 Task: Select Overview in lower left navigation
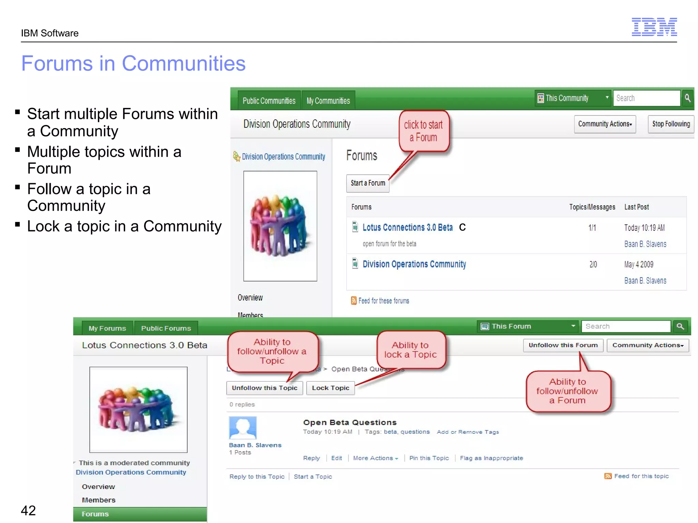click(98, 487)
